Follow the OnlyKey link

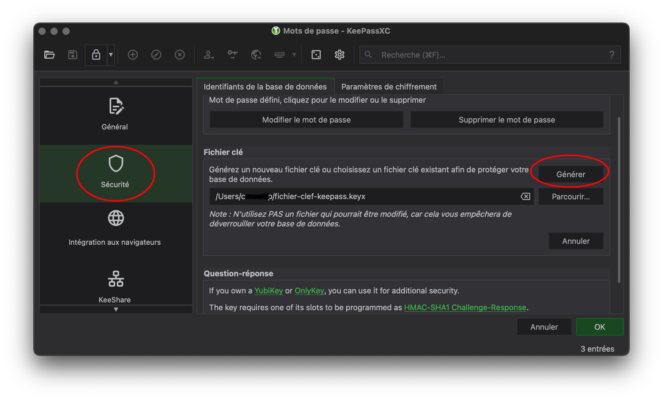tap(309, 291)
